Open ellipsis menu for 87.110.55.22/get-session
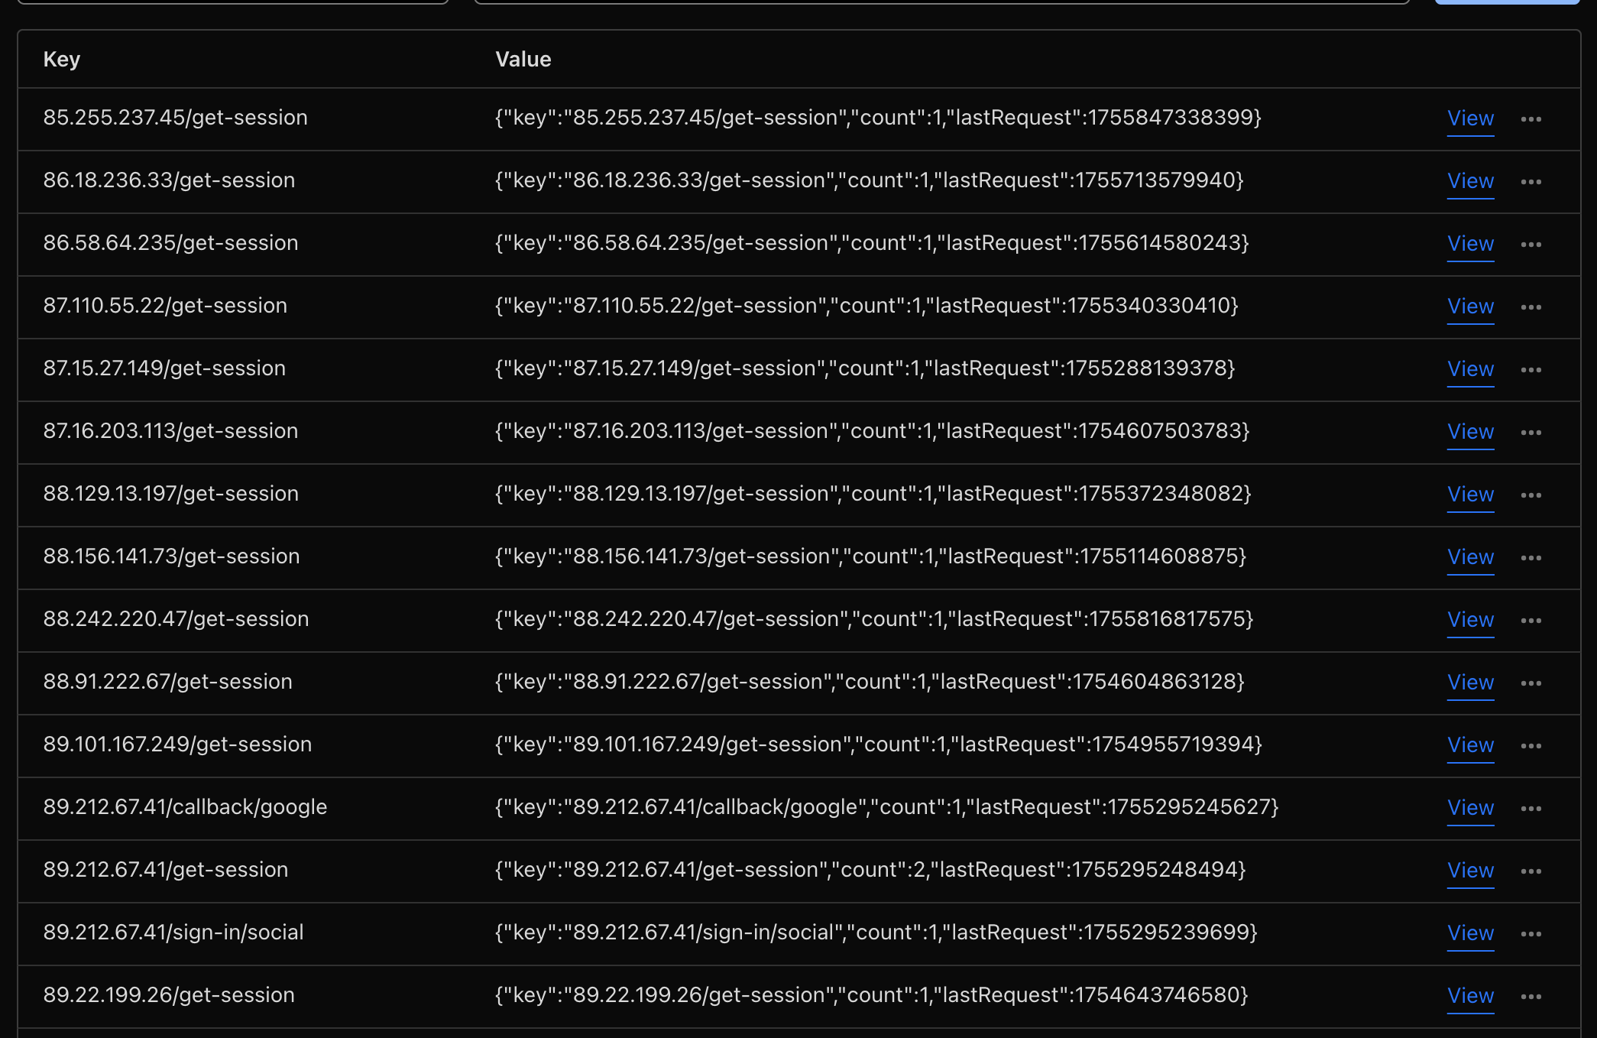The height and width of the screenshot is (1038, 1597). click(x=1531, y=307)
